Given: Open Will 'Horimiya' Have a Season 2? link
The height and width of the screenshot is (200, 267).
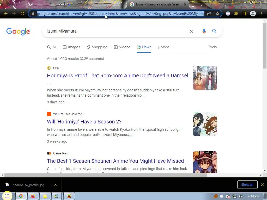Looking at the screenshot, I should pyautogui.click(x=84, y=122).
